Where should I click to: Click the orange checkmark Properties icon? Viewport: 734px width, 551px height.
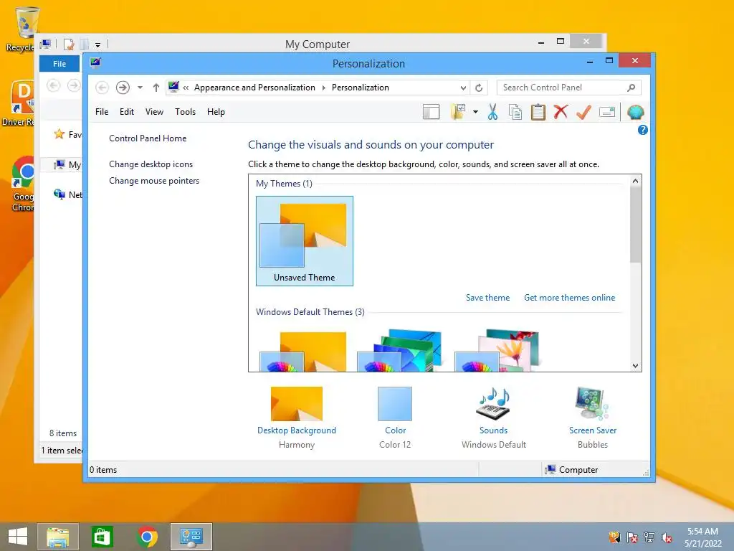coord(583,112)
